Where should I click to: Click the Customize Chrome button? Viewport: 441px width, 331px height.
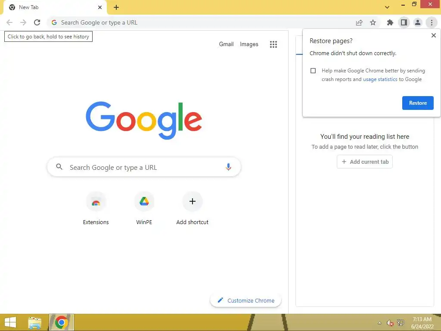click(245, 300)
